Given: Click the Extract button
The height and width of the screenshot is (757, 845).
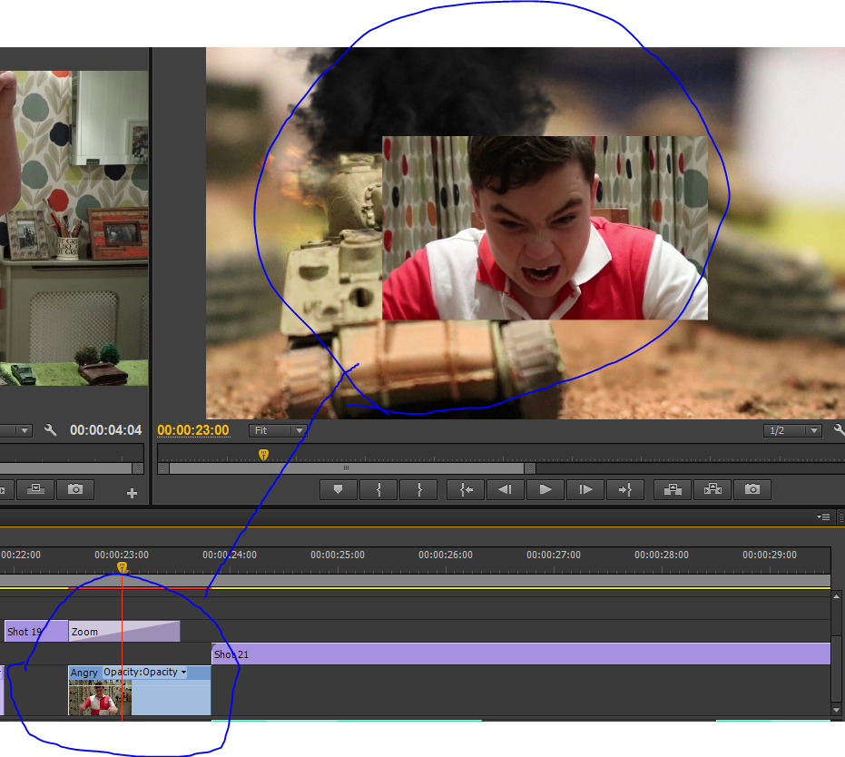Looking at the screenshot, I should tap(712, 489).
